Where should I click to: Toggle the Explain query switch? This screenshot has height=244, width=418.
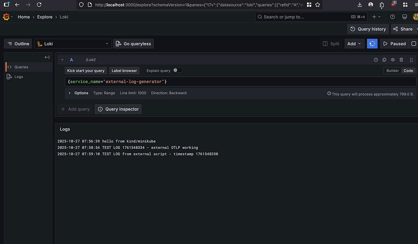coord(178,70)
